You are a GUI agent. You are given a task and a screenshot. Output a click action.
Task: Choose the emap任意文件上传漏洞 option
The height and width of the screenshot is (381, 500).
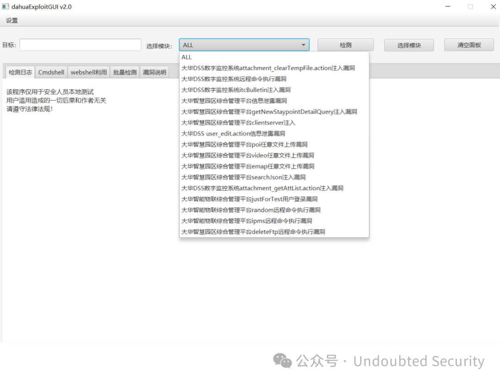coord(274,166)
